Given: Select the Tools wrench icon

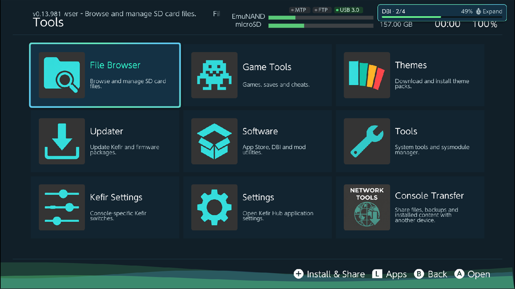Looking at the screenshot, I should pyautogui.click(x=367, y=141).
